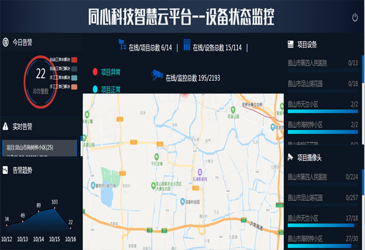The height and width of the screenshot is (250, 365).
Task: Toggle the 项目异常 red legend marker
Action: (95, 72)
